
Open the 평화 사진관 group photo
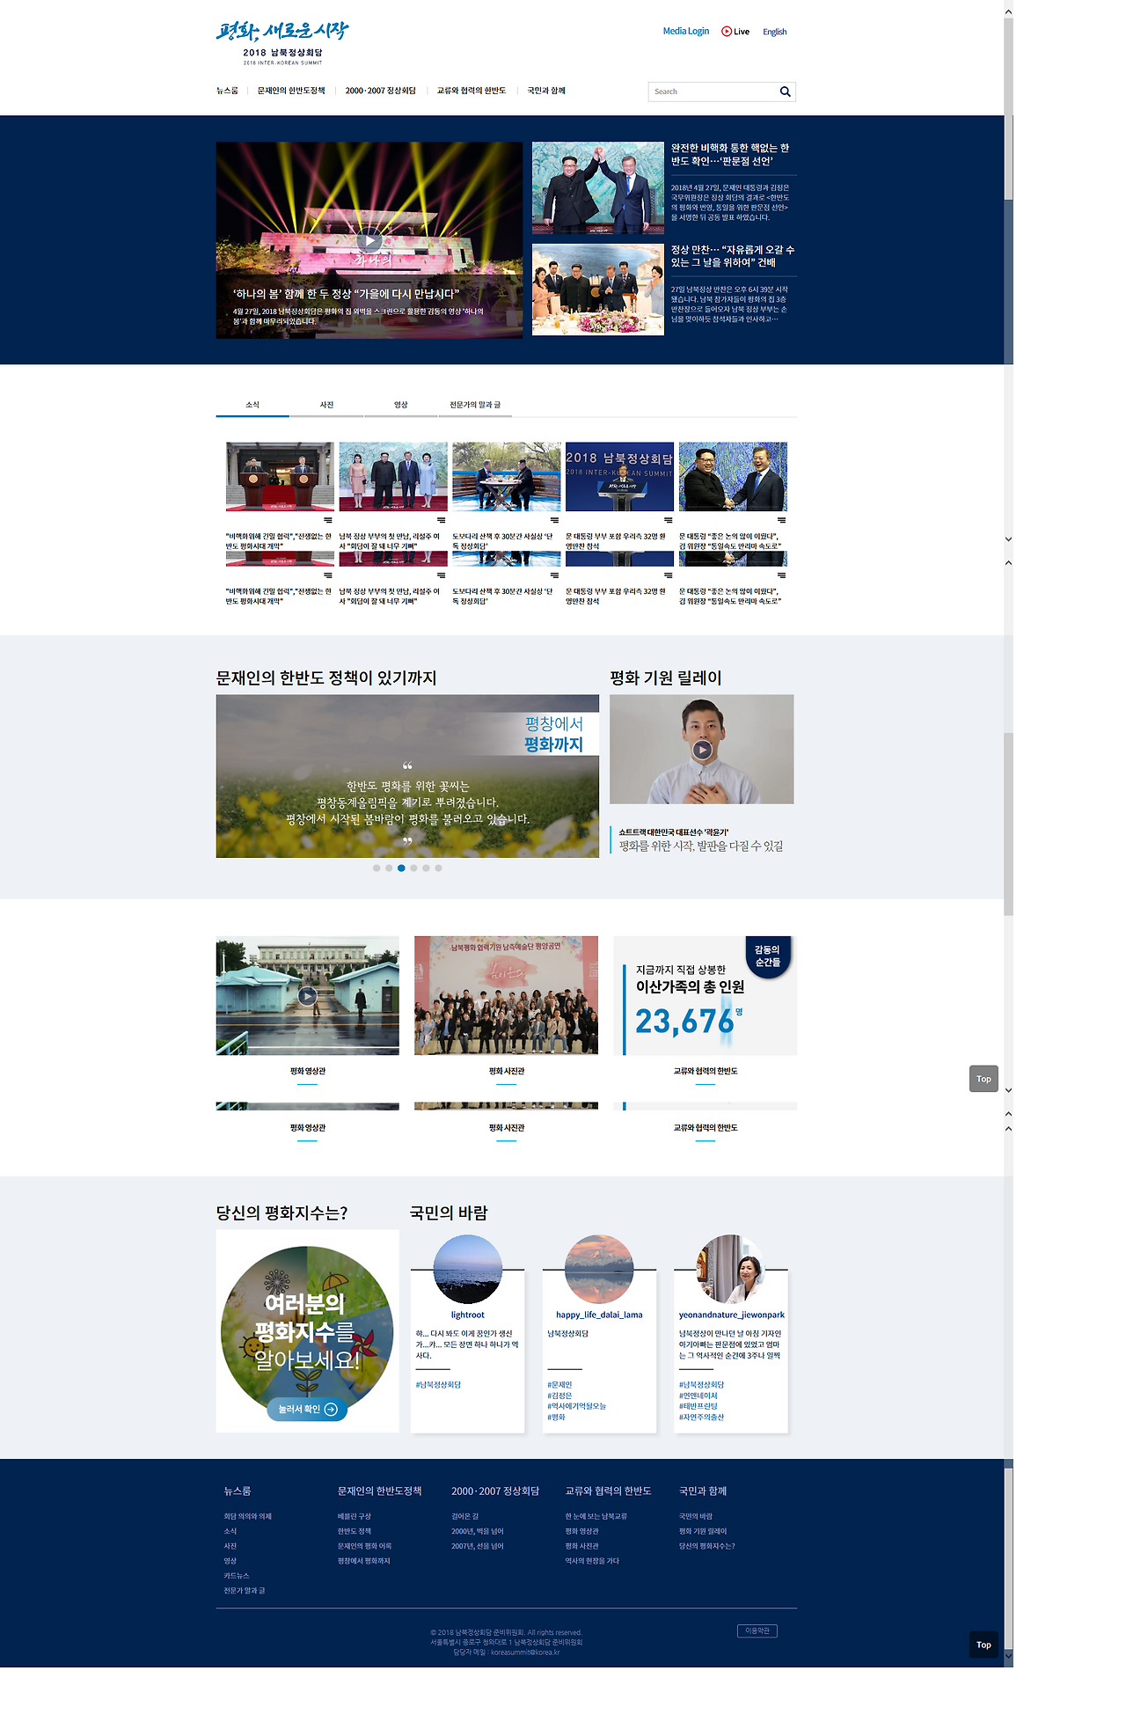[506, 995]
